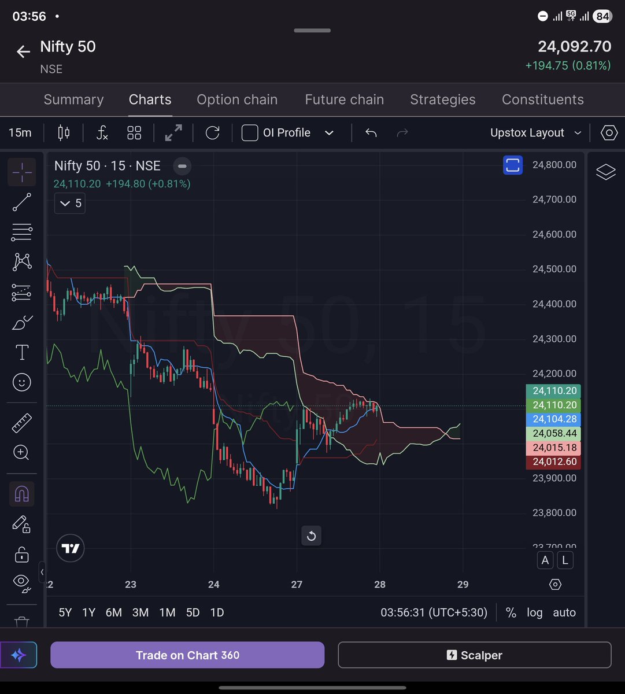Open the 15m timeframe selector
The image size is (625, 694).
(20, 133)
